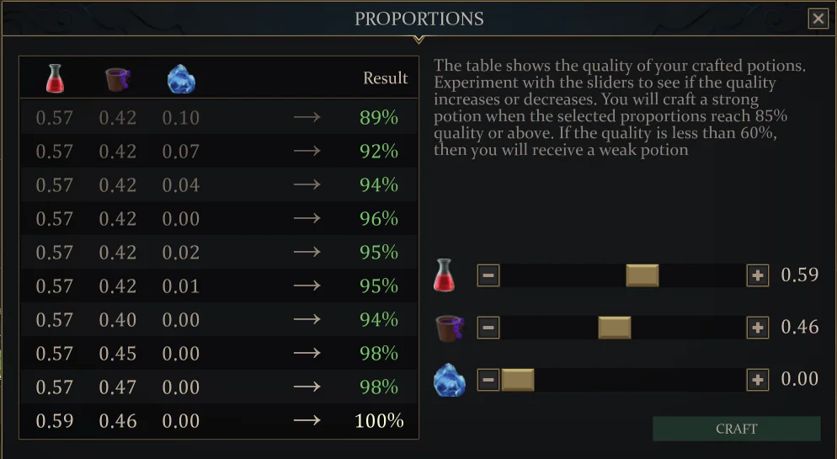Select the table row with 89% result

(x=219, y=118)
